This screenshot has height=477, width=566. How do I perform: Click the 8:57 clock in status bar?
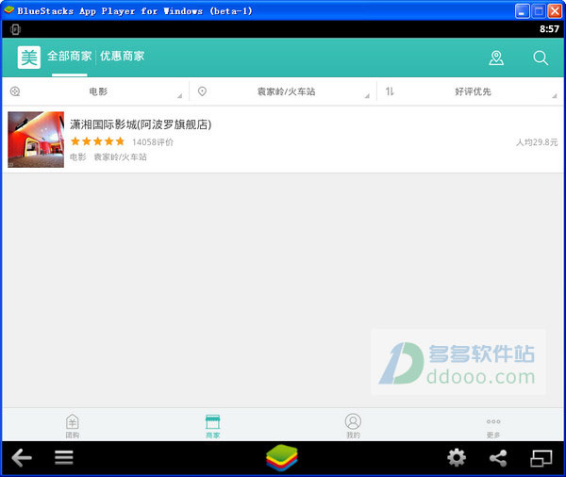pyautogui.click(x=549, y=29)
